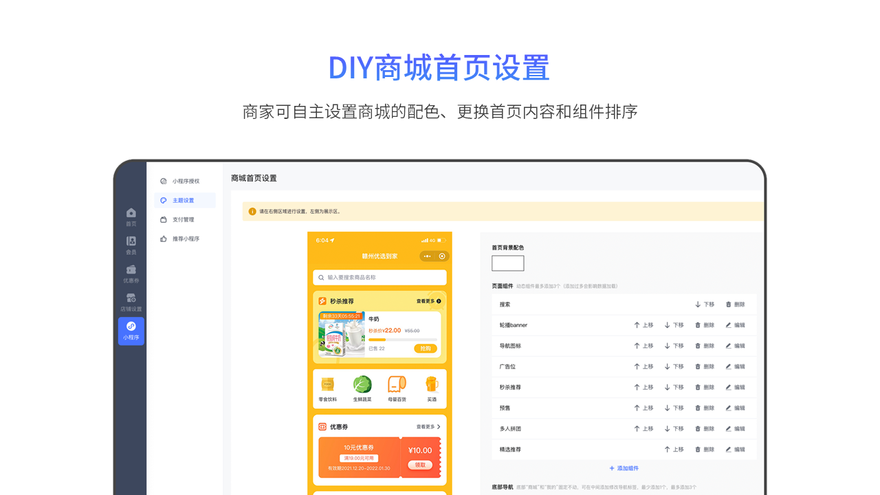Move 导航图标 component down

tap(674, 346)
